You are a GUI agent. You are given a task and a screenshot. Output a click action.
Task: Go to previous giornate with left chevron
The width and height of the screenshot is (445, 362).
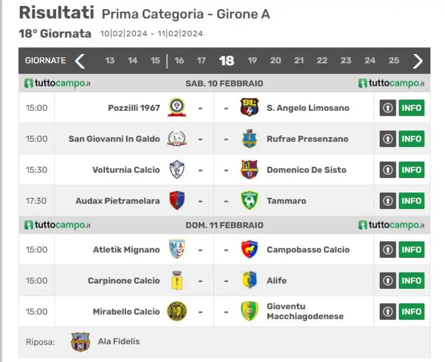click(x=80, y=61)
